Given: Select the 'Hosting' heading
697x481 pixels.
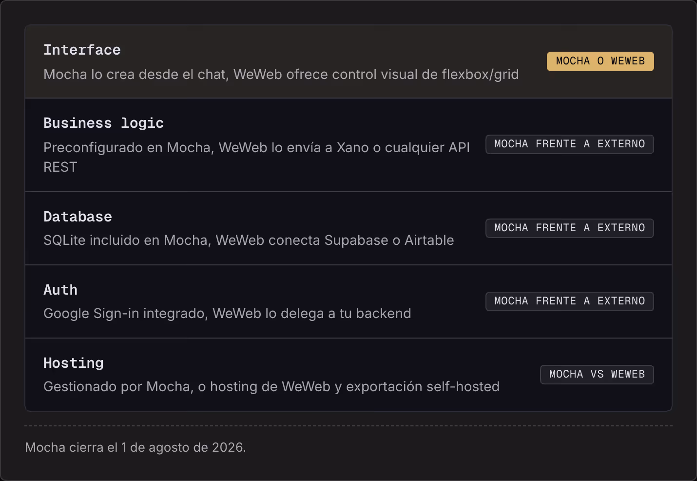Looking at the screenshot, I should pyautogui.click(x=73, y=363).
